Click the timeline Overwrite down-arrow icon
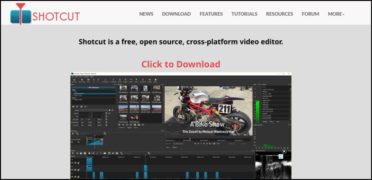Image resolution: width=372 pixels, height=180 pixels. [101, 153]
